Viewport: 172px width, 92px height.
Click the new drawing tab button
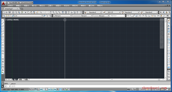click(22, 9)
